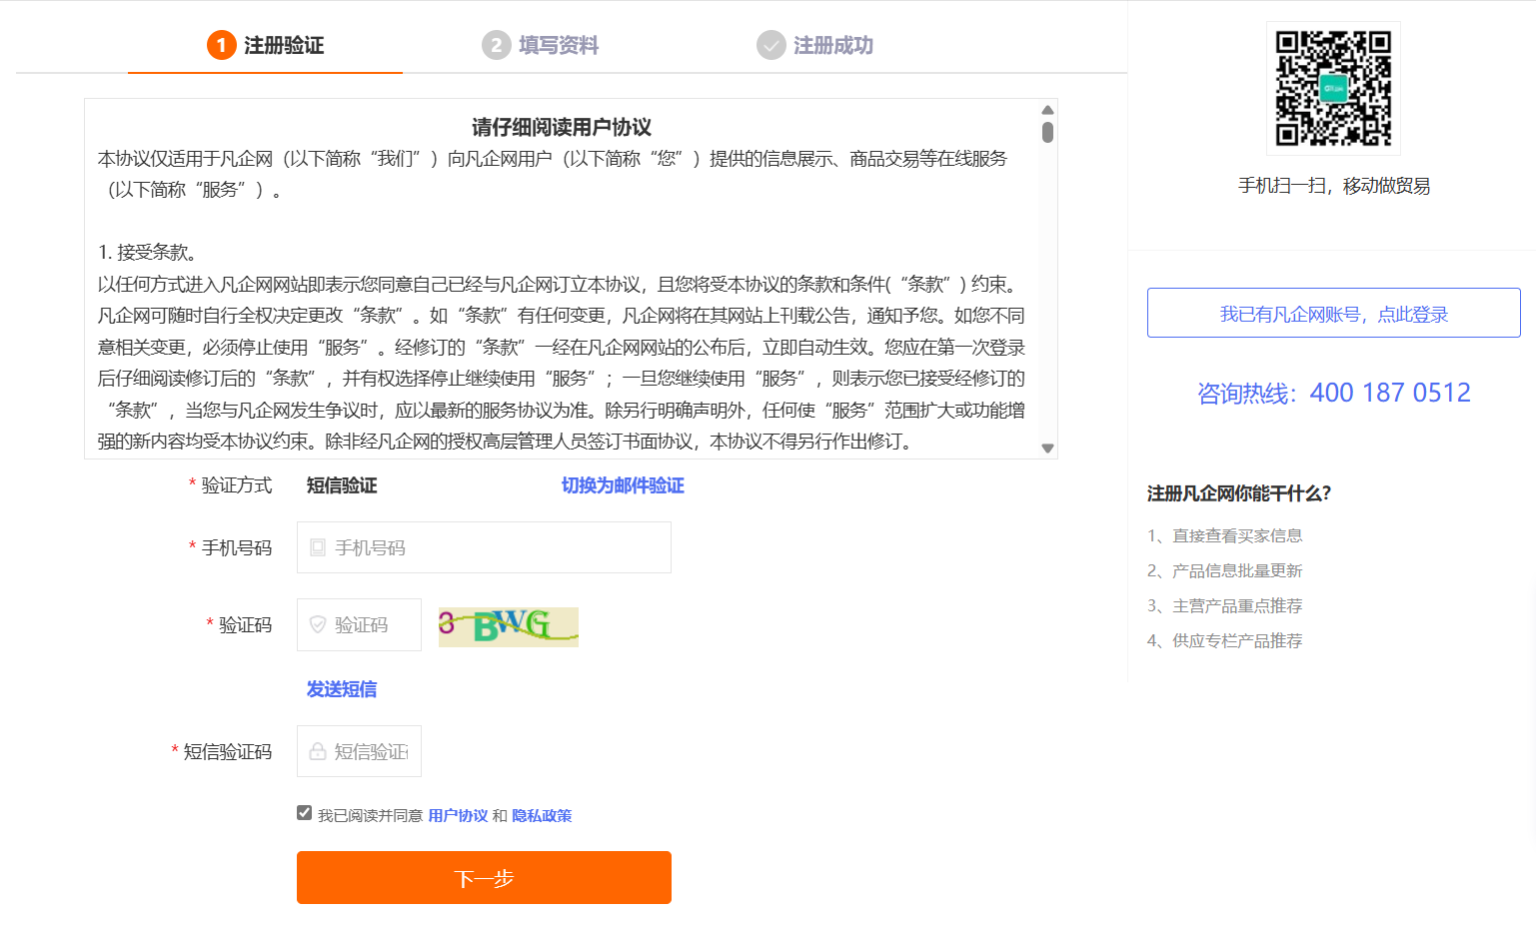Click the shield icon in 验证码 field
The image size is (1536, 929).
(x=318, y=624)
